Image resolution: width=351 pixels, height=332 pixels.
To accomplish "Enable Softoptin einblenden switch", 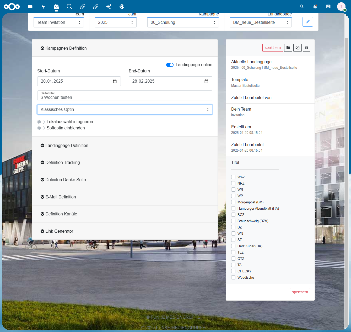I will 41,128.
